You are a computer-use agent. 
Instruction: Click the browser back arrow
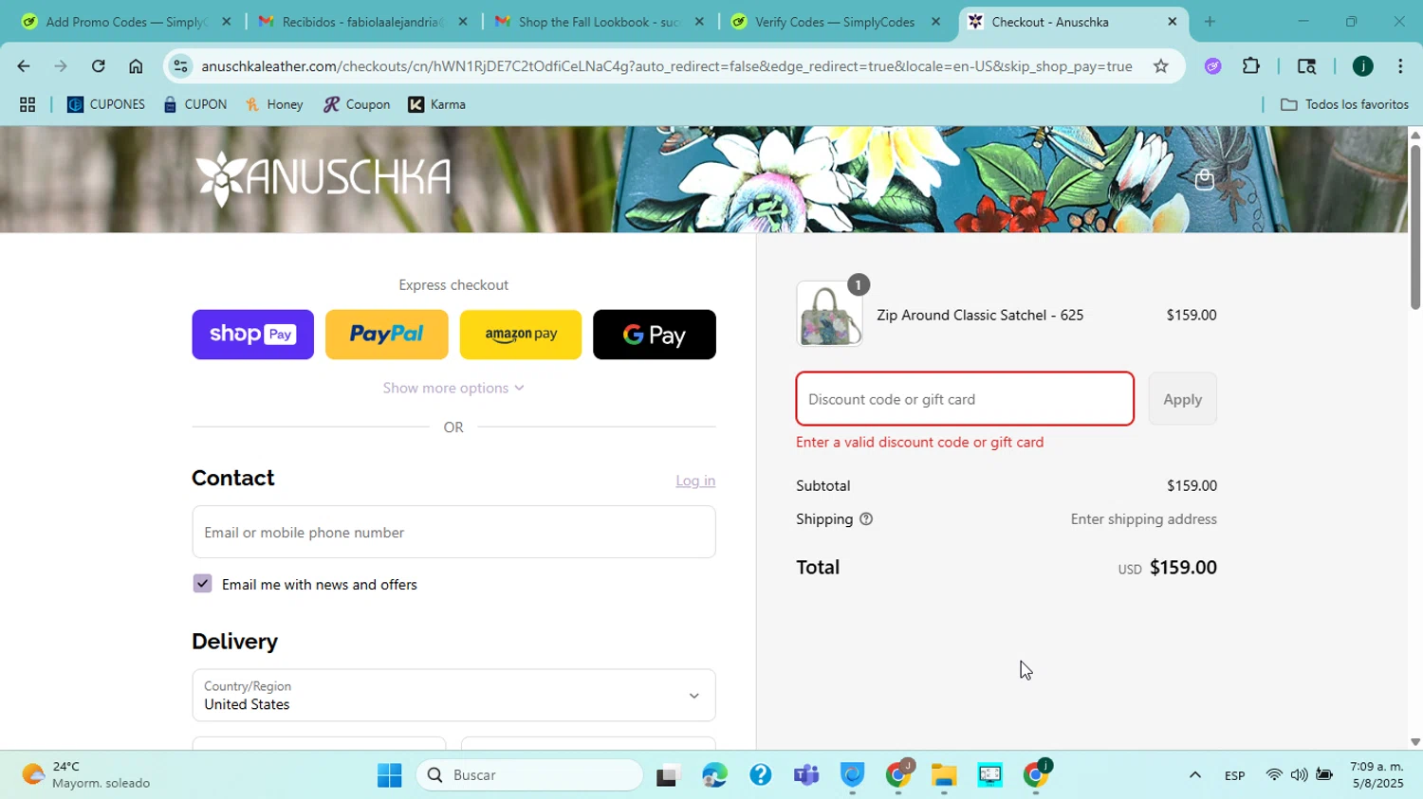23,66
